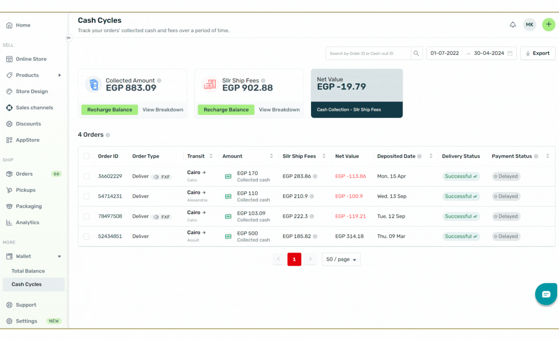This screenshot has width=559, height=341.
Task: Select the checkbox for order 52434851
Action: point(86,236)
